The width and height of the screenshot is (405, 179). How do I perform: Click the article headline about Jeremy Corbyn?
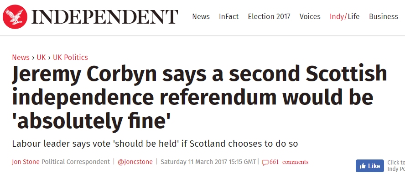click(x=199, y=97)
